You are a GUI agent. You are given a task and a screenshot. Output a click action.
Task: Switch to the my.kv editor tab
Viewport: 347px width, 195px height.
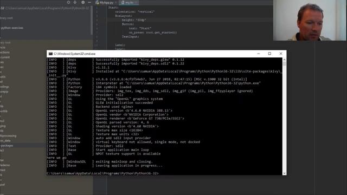128,3
